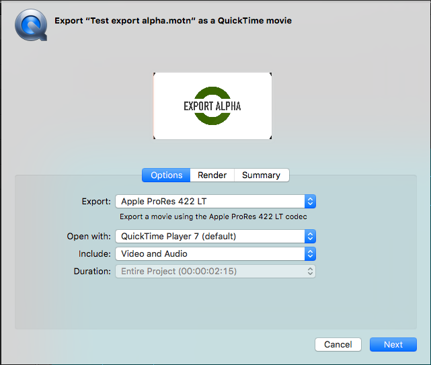The width and height of the screenshot is (431, 365).
Task: Click the Include: label
Action: click(x=95, y=253)
